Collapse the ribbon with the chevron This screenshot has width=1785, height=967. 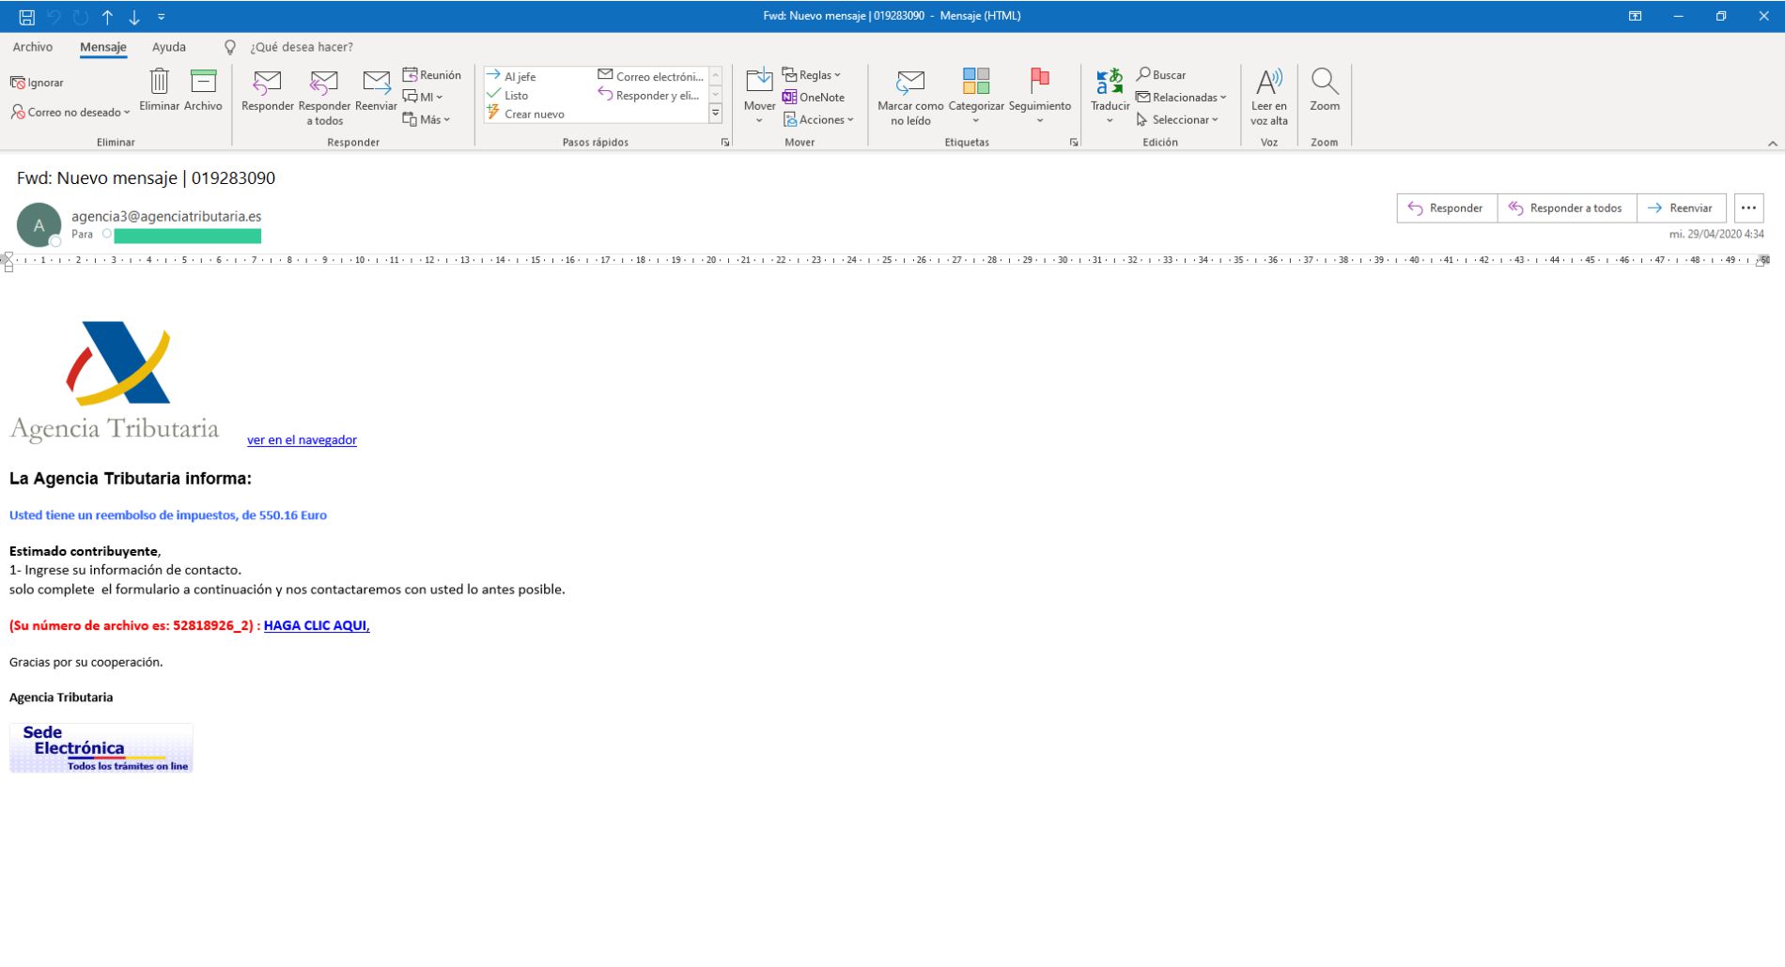tap(1772, 144)
